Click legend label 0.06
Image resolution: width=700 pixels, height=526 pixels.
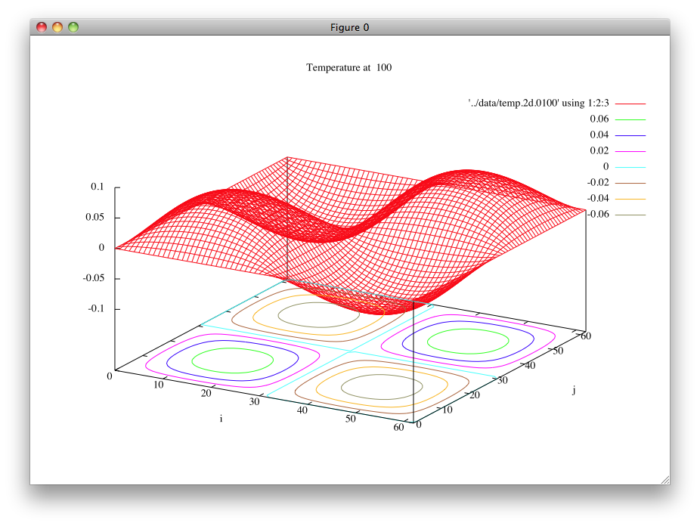point(599,119)
